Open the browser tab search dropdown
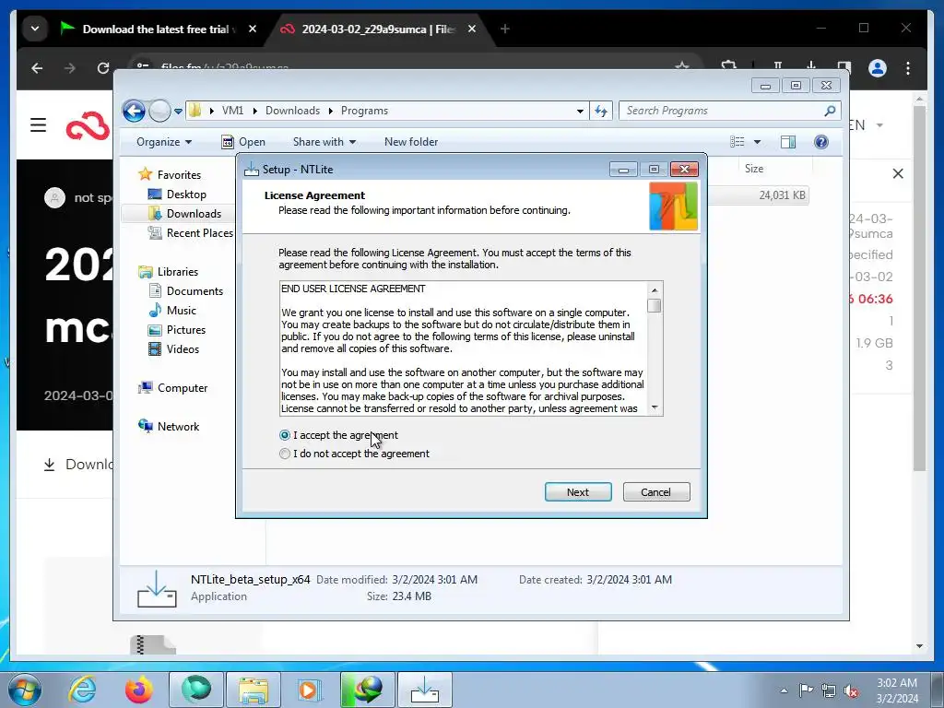 coord(35,29)
